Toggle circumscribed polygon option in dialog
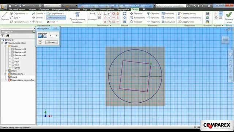Image resolution: width=234 pixels, height=132 pixels. [x=45, y=36]
